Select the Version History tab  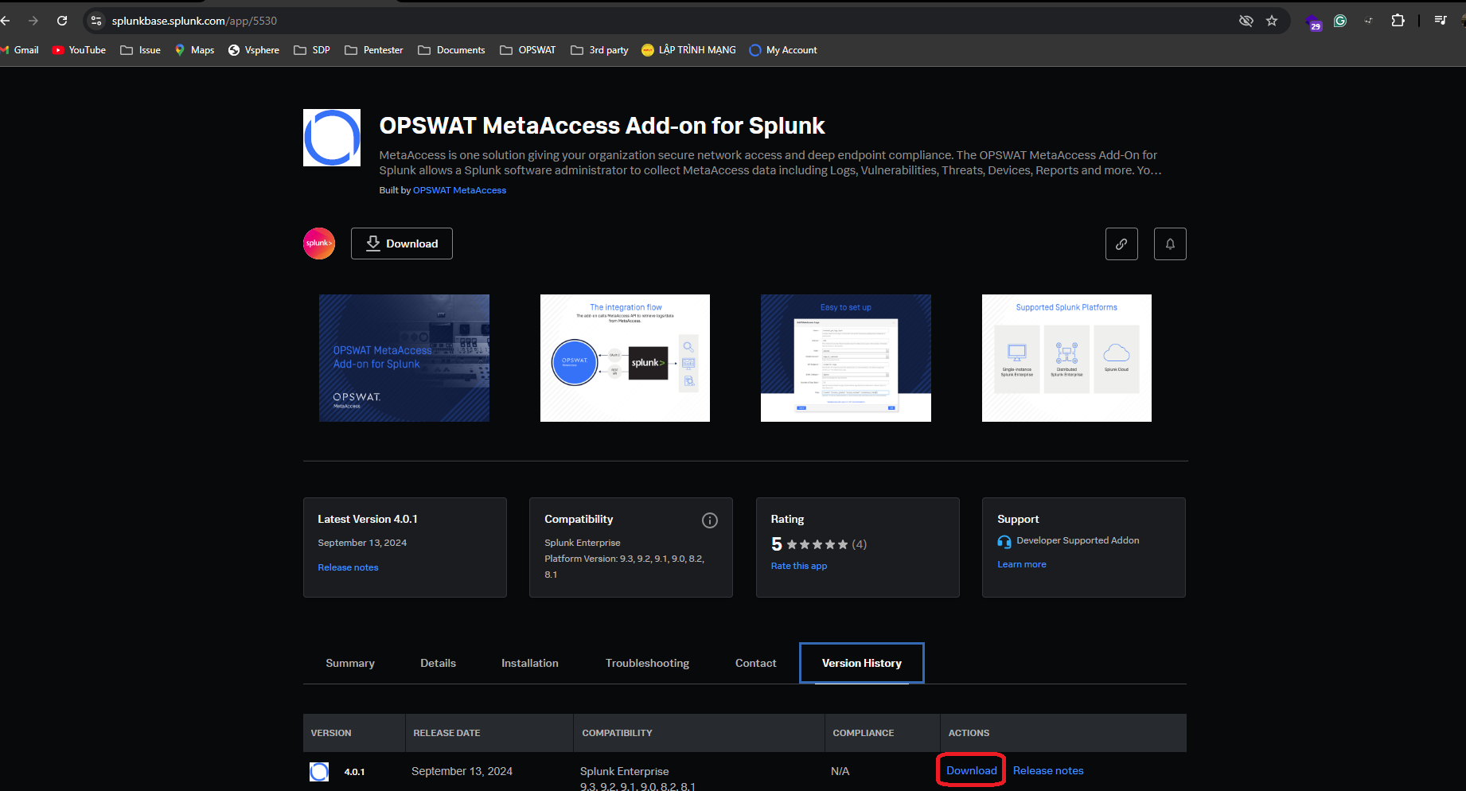click(862, 663)
